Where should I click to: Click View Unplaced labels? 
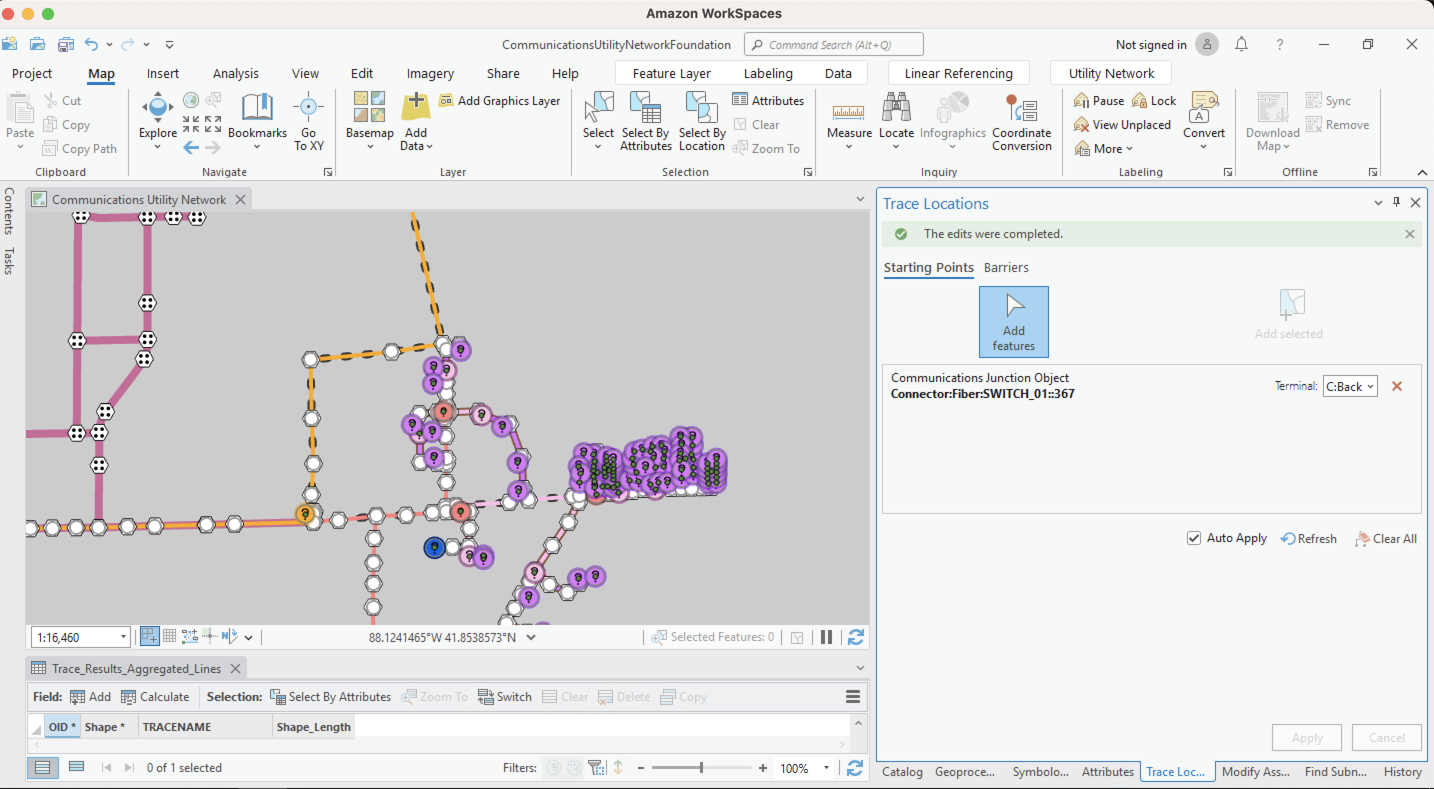(x=1122, y=124)
